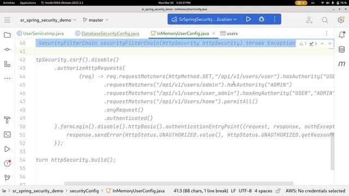Run the SrSpringSecurity application
The image size is (349, 196).
pos(249,20)
